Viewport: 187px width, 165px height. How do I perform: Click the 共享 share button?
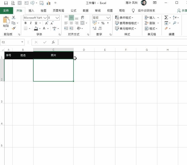[182, 11]
